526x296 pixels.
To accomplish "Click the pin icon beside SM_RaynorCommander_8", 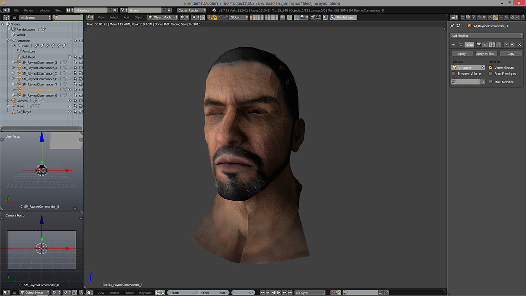I will [x=452, y=26].
